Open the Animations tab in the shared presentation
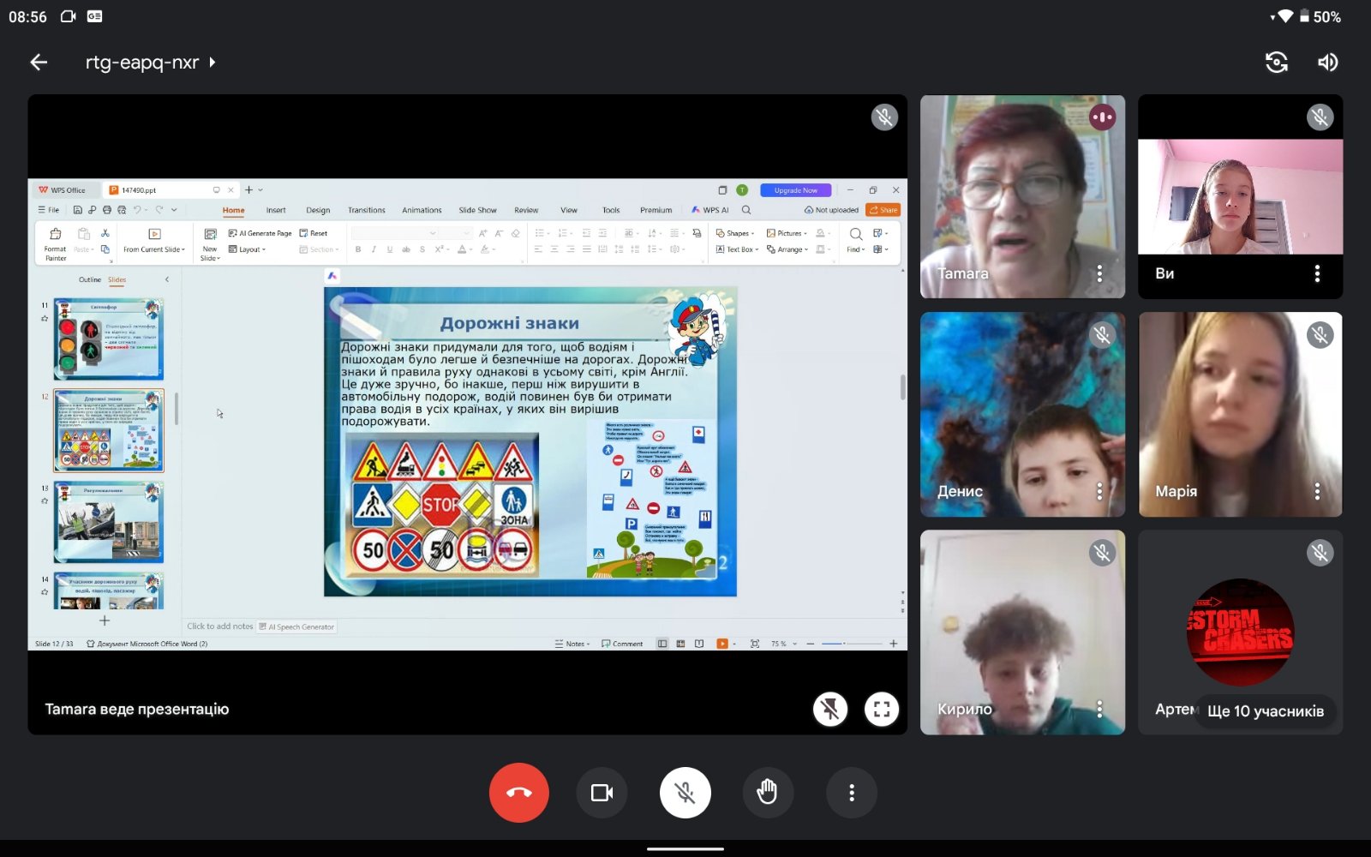Viewport: 1371px width, 857px height. 422,210
